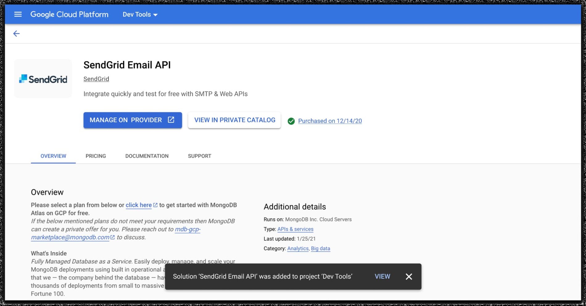The height and width of the screenshot is (306, 586).
Task: Click View in Private Catalog button
Action: (x=234, y=120)
